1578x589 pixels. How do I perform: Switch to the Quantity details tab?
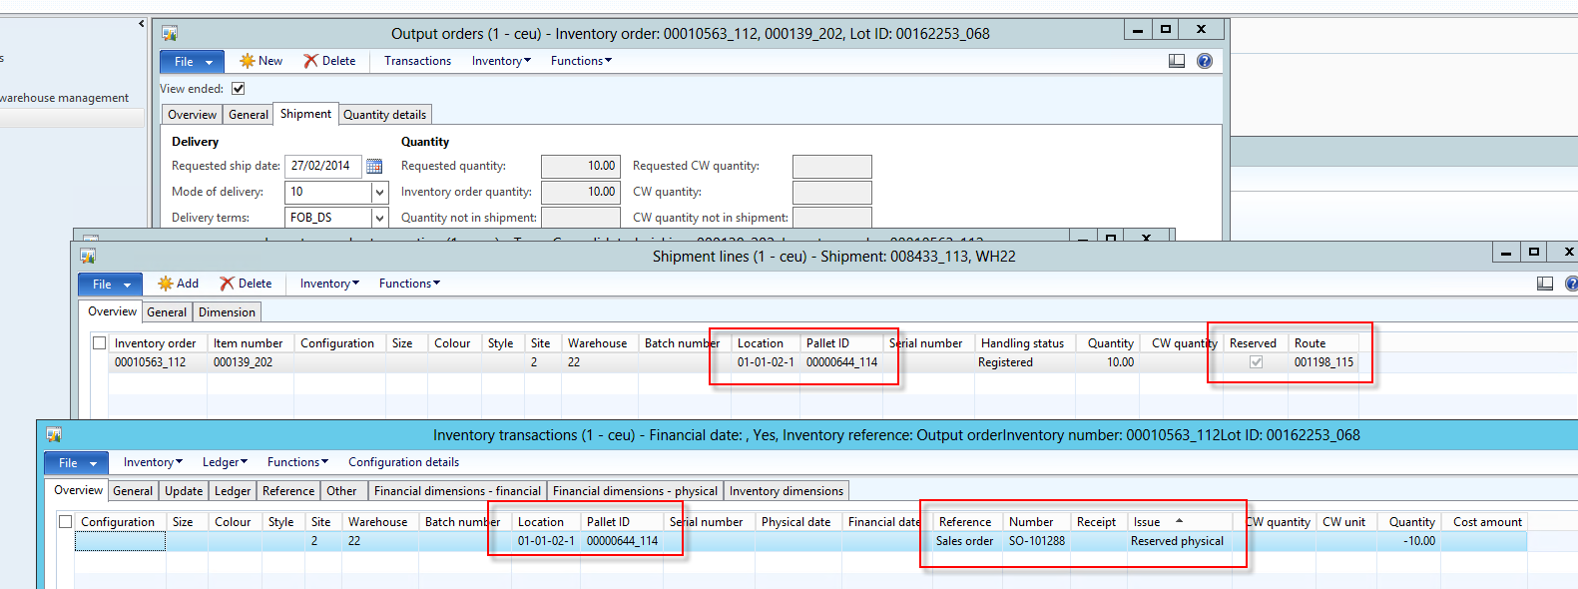point(384,115)
